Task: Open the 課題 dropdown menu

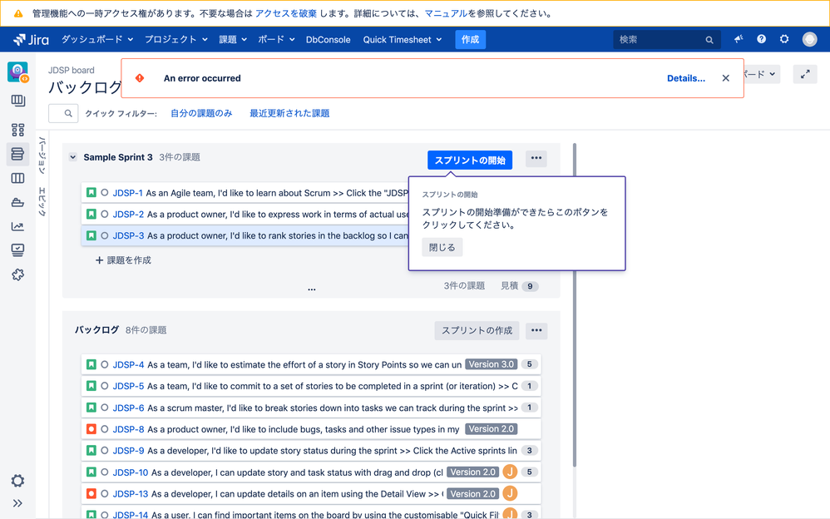Action: (233, 40)
